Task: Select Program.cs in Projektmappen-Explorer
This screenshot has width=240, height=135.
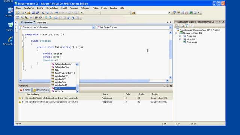Action: coord(192,42)
